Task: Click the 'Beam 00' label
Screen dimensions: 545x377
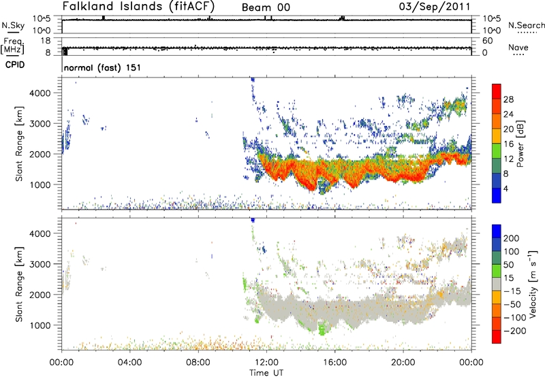Action: tap(266, 7)
